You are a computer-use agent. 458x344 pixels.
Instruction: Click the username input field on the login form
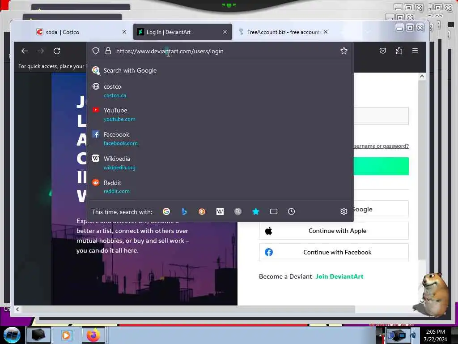(x=381, y=116)
